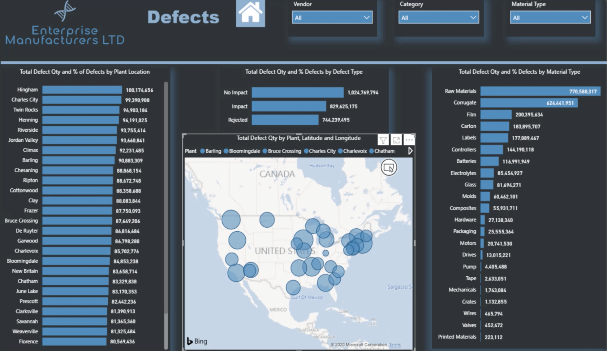This screenshot has width=607, height=351.
Task: Select the Batteries material bar
Action: click(490, 161)
